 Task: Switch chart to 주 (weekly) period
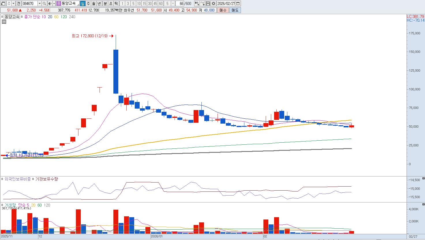coord(88,3)
